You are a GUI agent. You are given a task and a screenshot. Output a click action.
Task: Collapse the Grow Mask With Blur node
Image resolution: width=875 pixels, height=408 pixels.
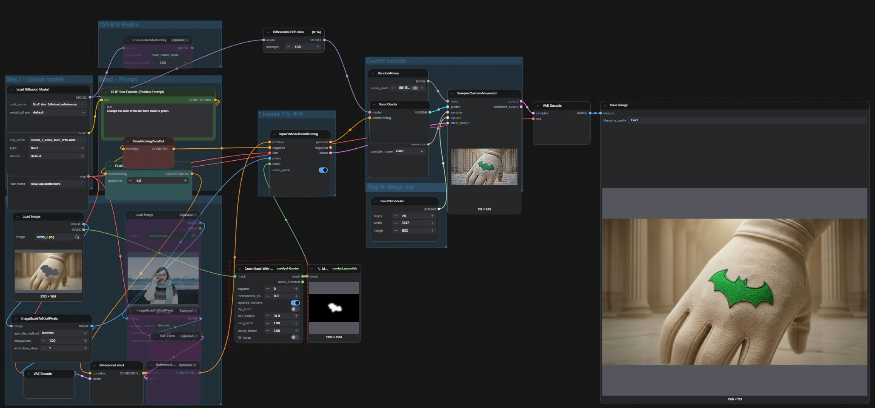240,269
